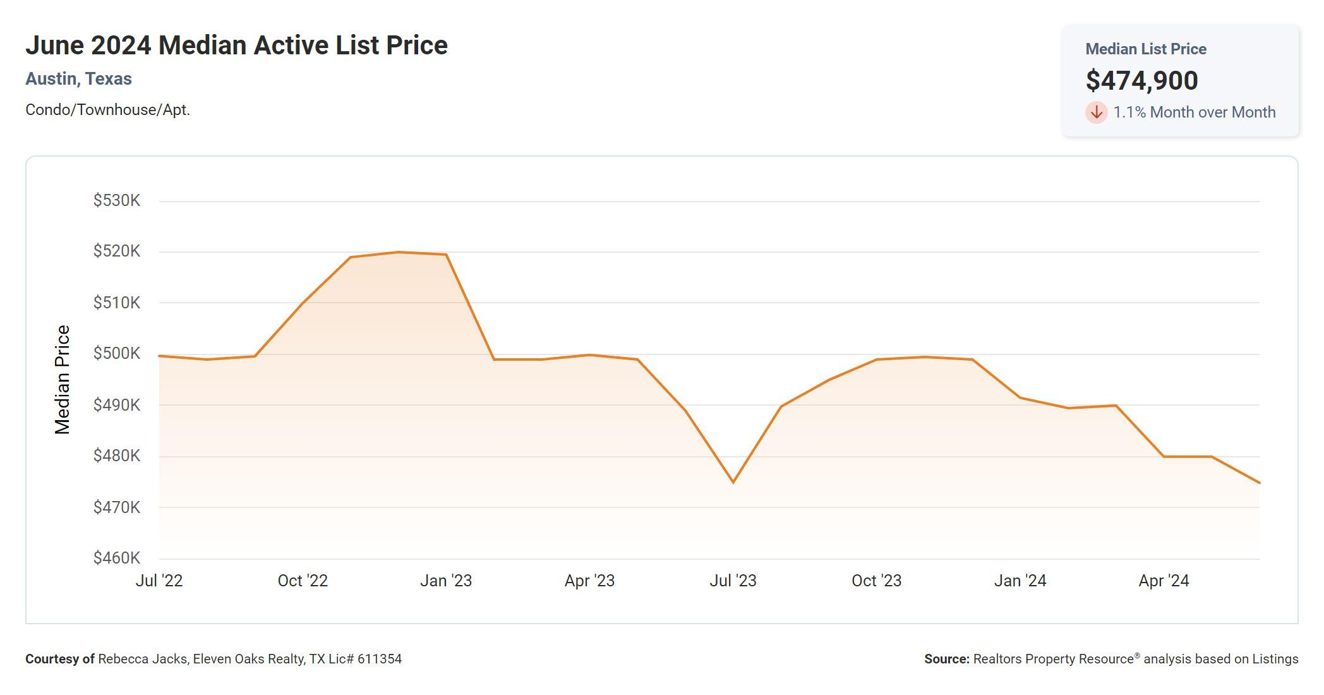Click the red down-arrow icon
This screenshot has height=695, width=1324.
(1097, 112)
